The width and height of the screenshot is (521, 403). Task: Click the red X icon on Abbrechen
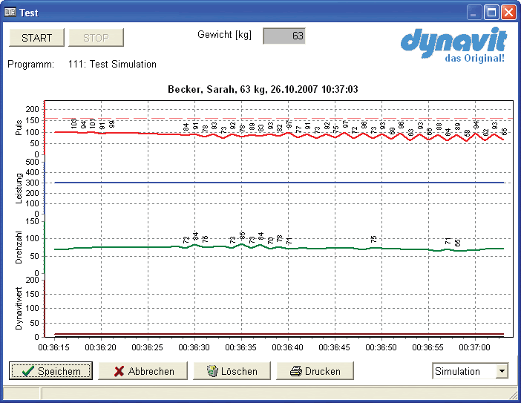coord(119,371)
